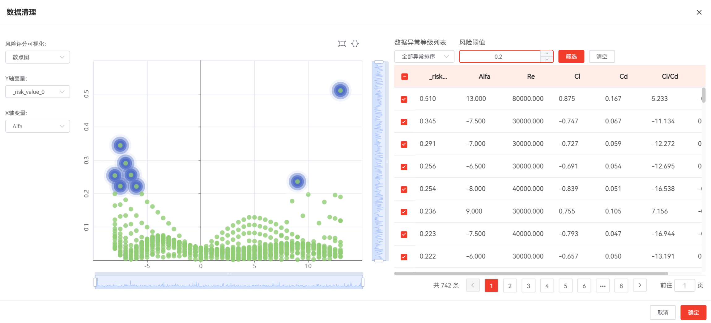Expand the 全部异常排序 dropdown
The height and width of the screenshot is (323, 711).
[424, 57]
